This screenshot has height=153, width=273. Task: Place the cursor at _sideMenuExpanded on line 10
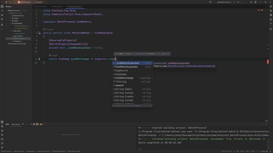(78, 48)
